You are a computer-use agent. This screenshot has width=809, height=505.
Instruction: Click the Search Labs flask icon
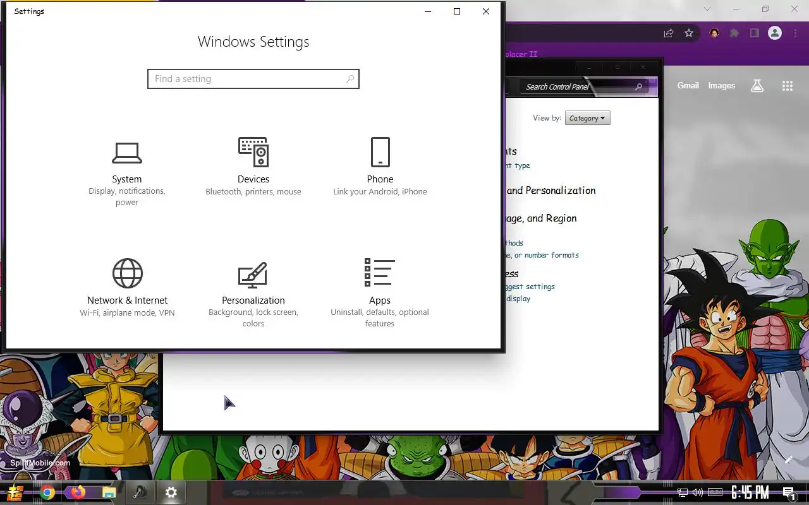[x=757, y=86]
